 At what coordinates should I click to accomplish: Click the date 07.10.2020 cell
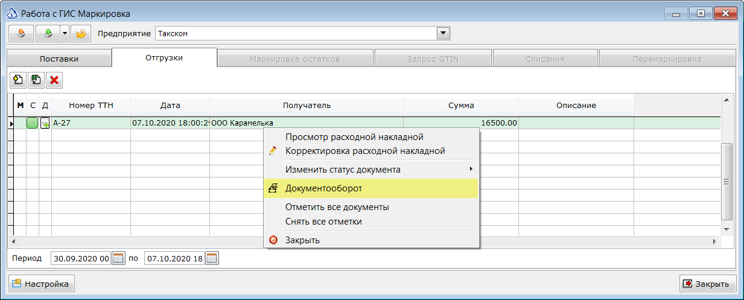(170, 123)
